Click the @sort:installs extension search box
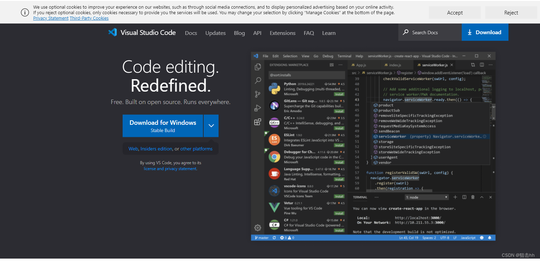Image resolution: width=540 pixels, height=261 pixels. 307,75
